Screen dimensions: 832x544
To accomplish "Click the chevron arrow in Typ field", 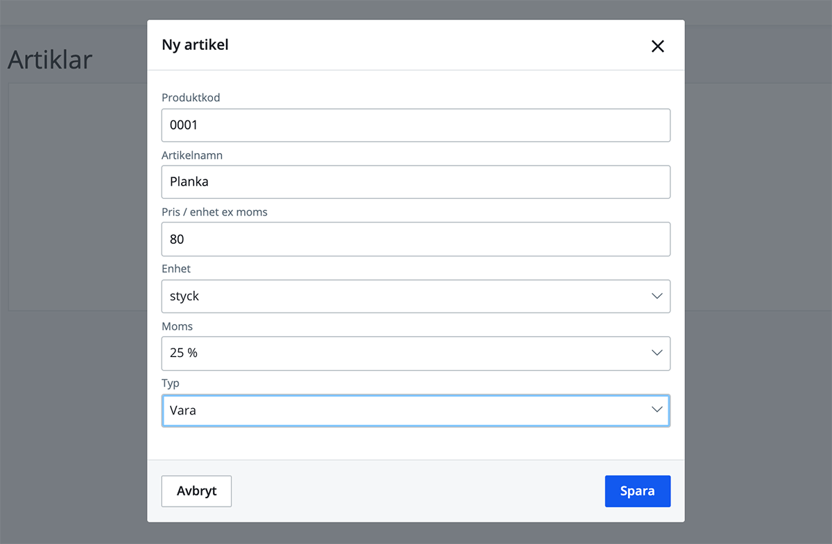I will [x=657, y=410].
